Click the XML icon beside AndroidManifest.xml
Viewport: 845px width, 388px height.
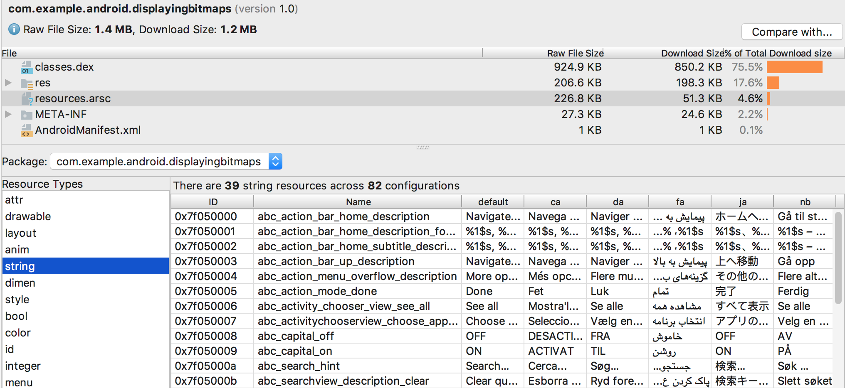tap(26, 130)
